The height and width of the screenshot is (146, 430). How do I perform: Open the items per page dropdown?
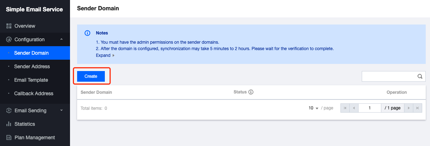[313, 108]
